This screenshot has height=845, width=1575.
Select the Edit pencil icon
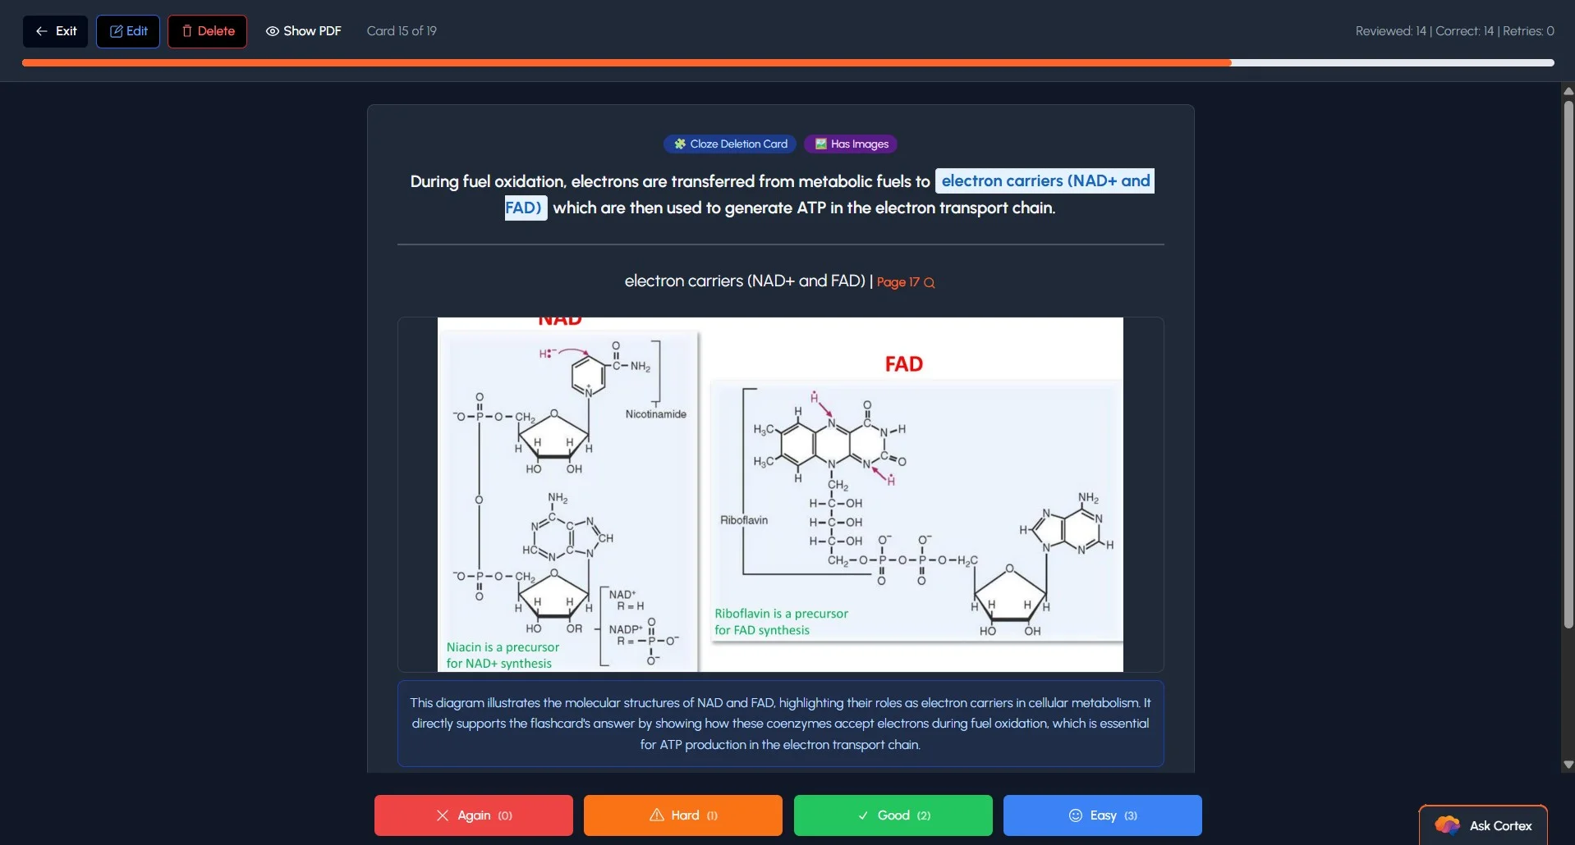tap(116, 30)
